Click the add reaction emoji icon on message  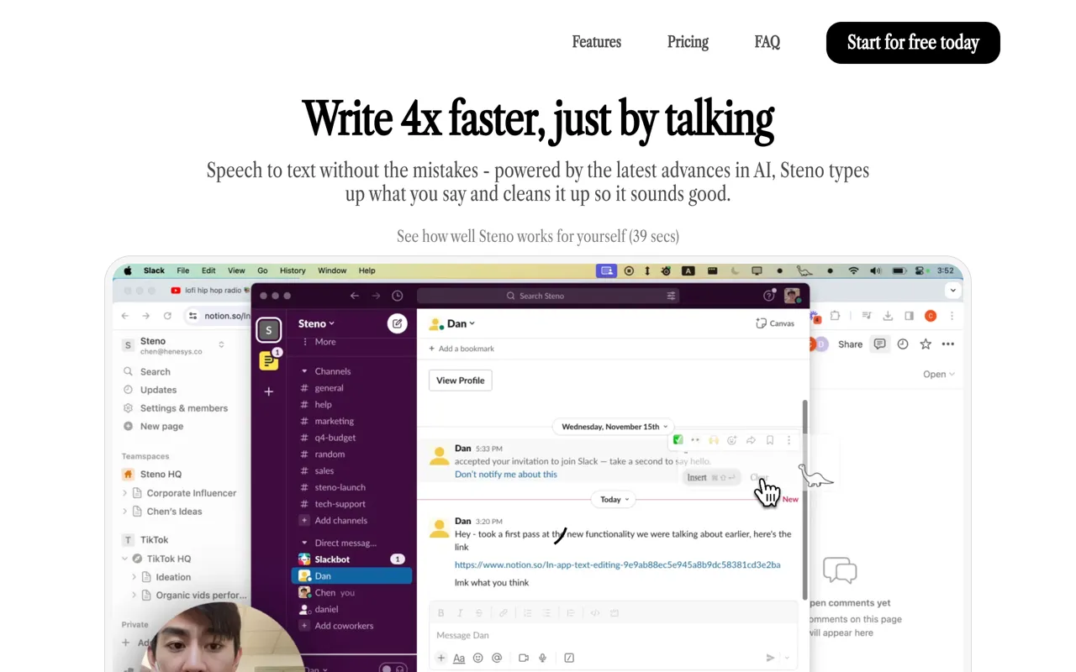click(732, 440)
